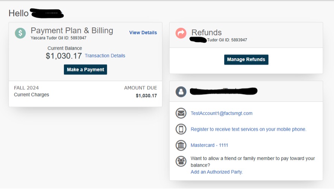
Task: Click the user profile avatar icon
Action: click(x=181, y=91)
